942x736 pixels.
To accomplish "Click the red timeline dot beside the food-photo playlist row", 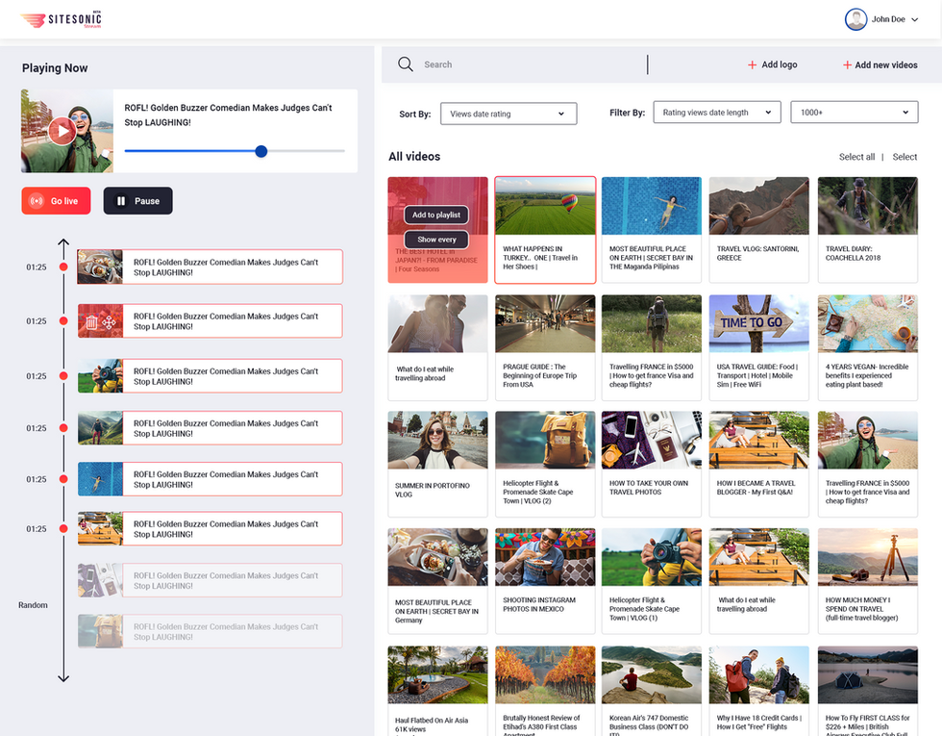I will (x=63, y=267).
